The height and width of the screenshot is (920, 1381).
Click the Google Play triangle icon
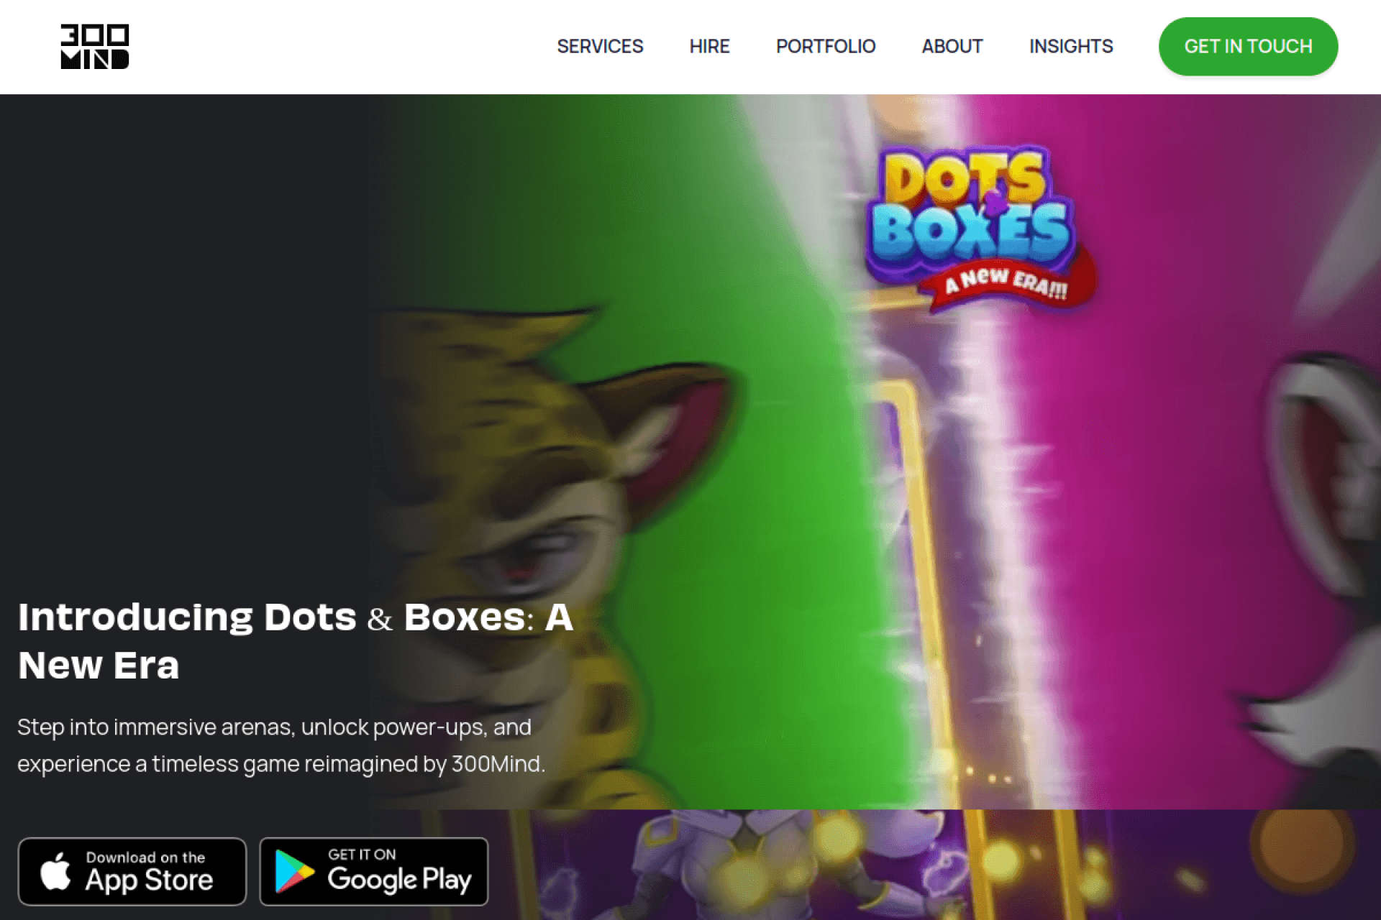(x=293, y=871)
